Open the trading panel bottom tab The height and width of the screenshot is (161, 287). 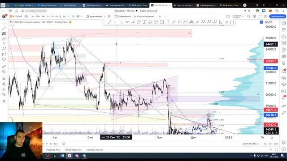(95, 150)
